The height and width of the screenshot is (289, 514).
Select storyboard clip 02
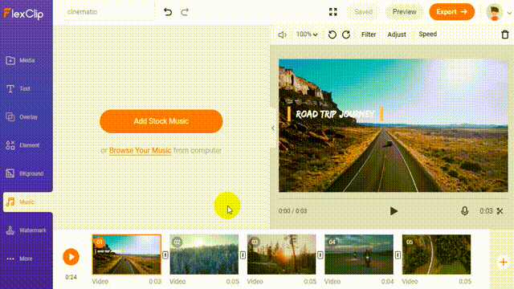[x=204, y=254]
